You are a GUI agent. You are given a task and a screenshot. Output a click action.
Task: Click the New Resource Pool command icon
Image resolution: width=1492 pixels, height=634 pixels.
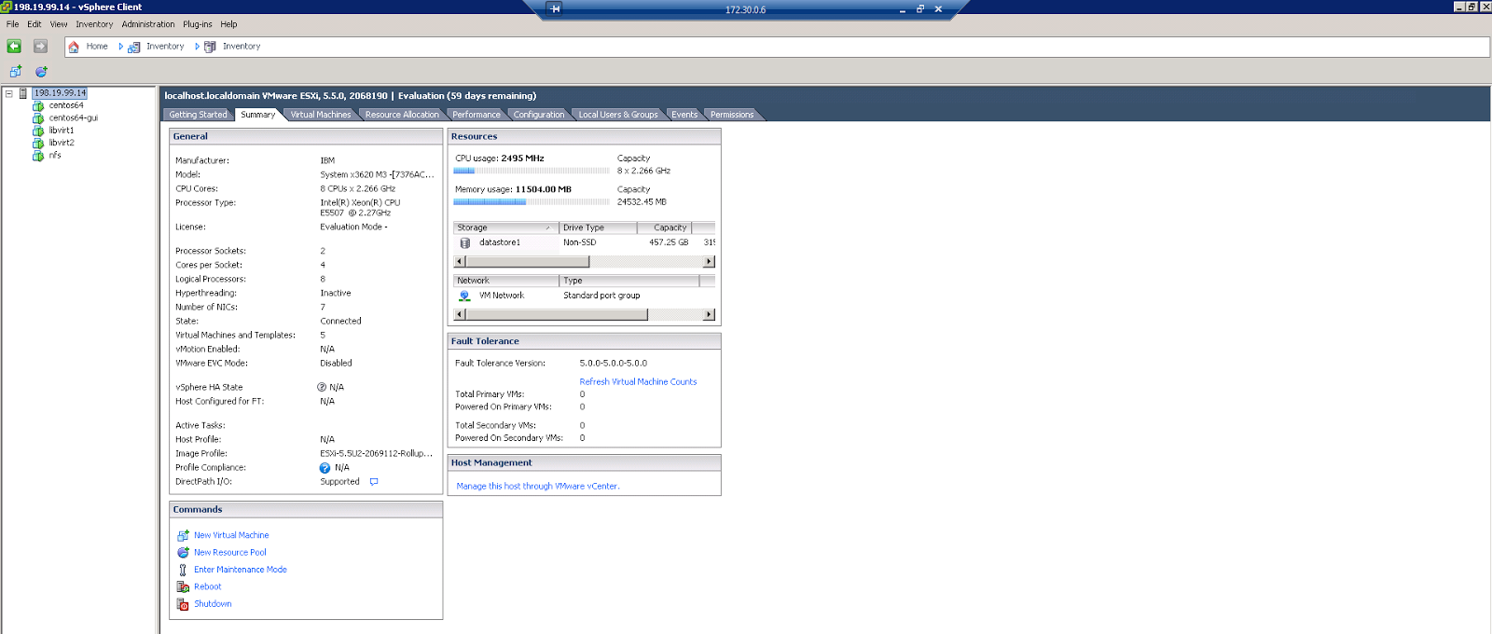183,552
